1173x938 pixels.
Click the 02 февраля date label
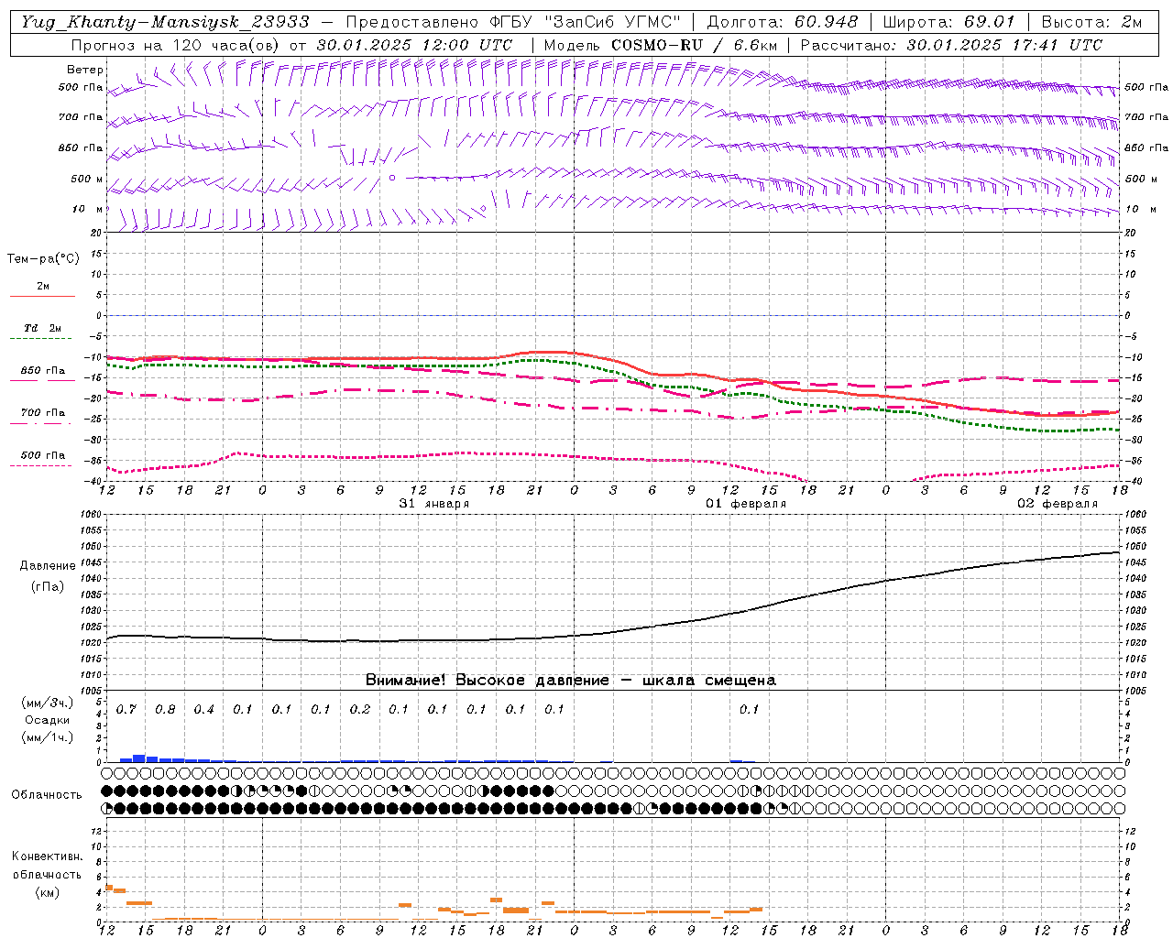click(x=1057, y=504)
